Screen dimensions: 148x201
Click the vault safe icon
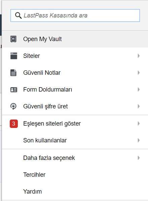(x=13, y=39)
